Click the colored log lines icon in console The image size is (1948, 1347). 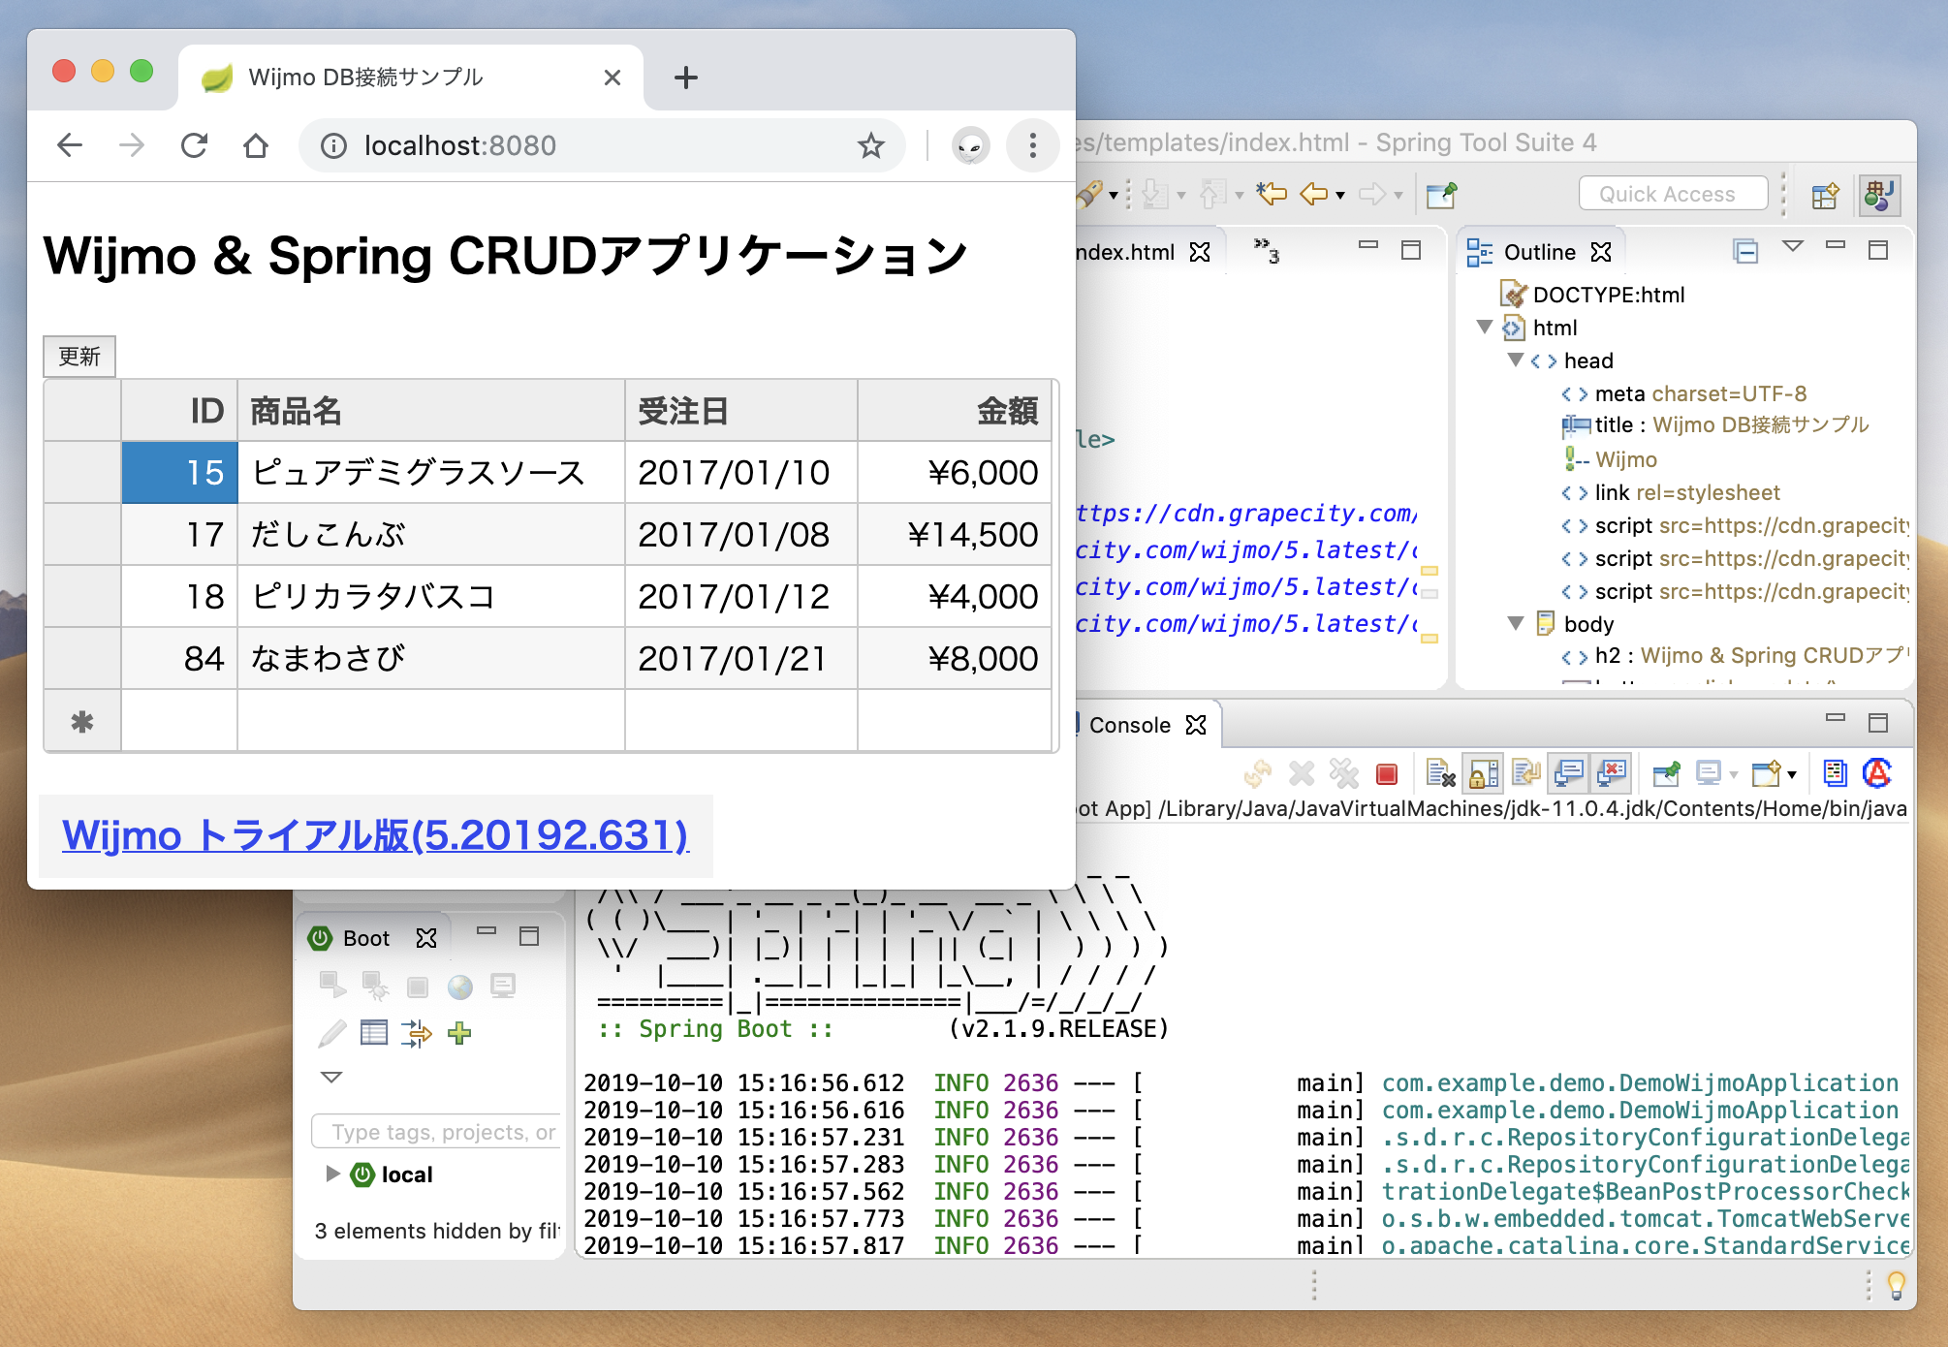tap(1835, 772)
